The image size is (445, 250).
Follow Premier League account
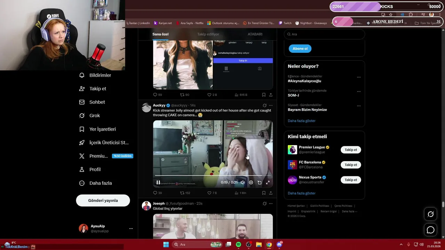click(351, 150)
